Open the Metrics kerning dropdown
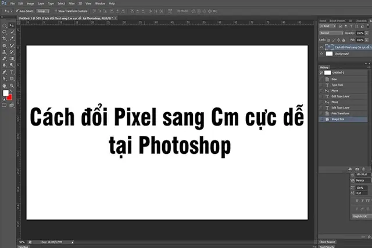Viewport: 372px width, 248px height. coord(363,181)
